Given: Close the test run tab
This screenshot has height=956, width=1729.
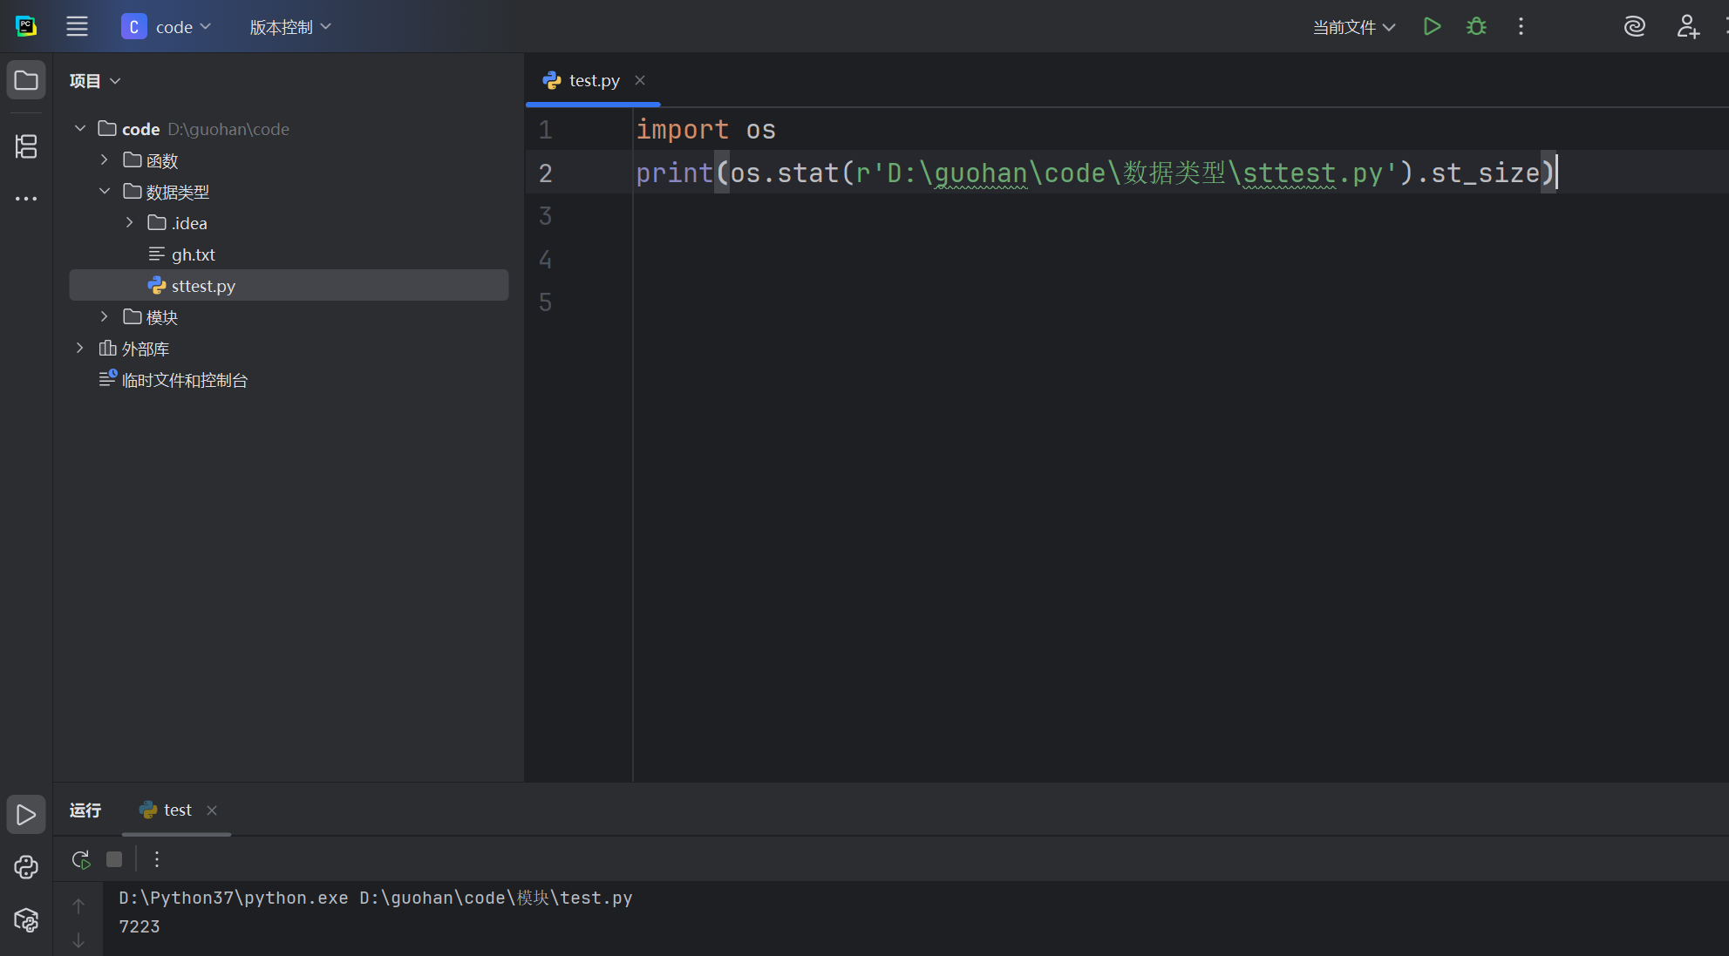Looking at the screenshot, I should (x=212, y=810).
